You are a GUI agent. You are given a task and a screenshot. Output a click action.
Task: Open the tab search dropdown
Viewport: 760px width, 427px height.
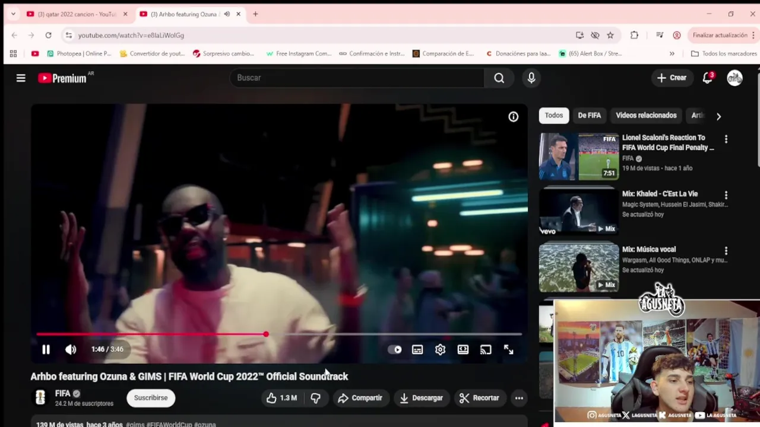pyautogui.click(x=13, y=14)
